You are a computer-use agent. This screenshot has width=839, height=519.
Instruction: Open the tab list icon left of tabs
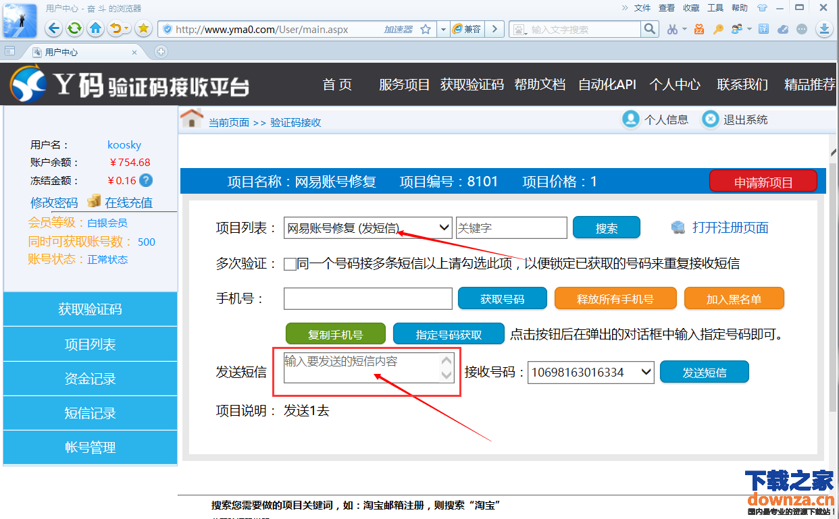(x=9, y=51)
